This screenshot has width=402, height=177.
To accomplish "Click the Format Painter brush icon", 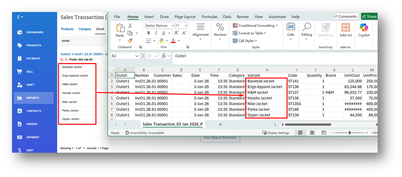I will pos(130,40).
